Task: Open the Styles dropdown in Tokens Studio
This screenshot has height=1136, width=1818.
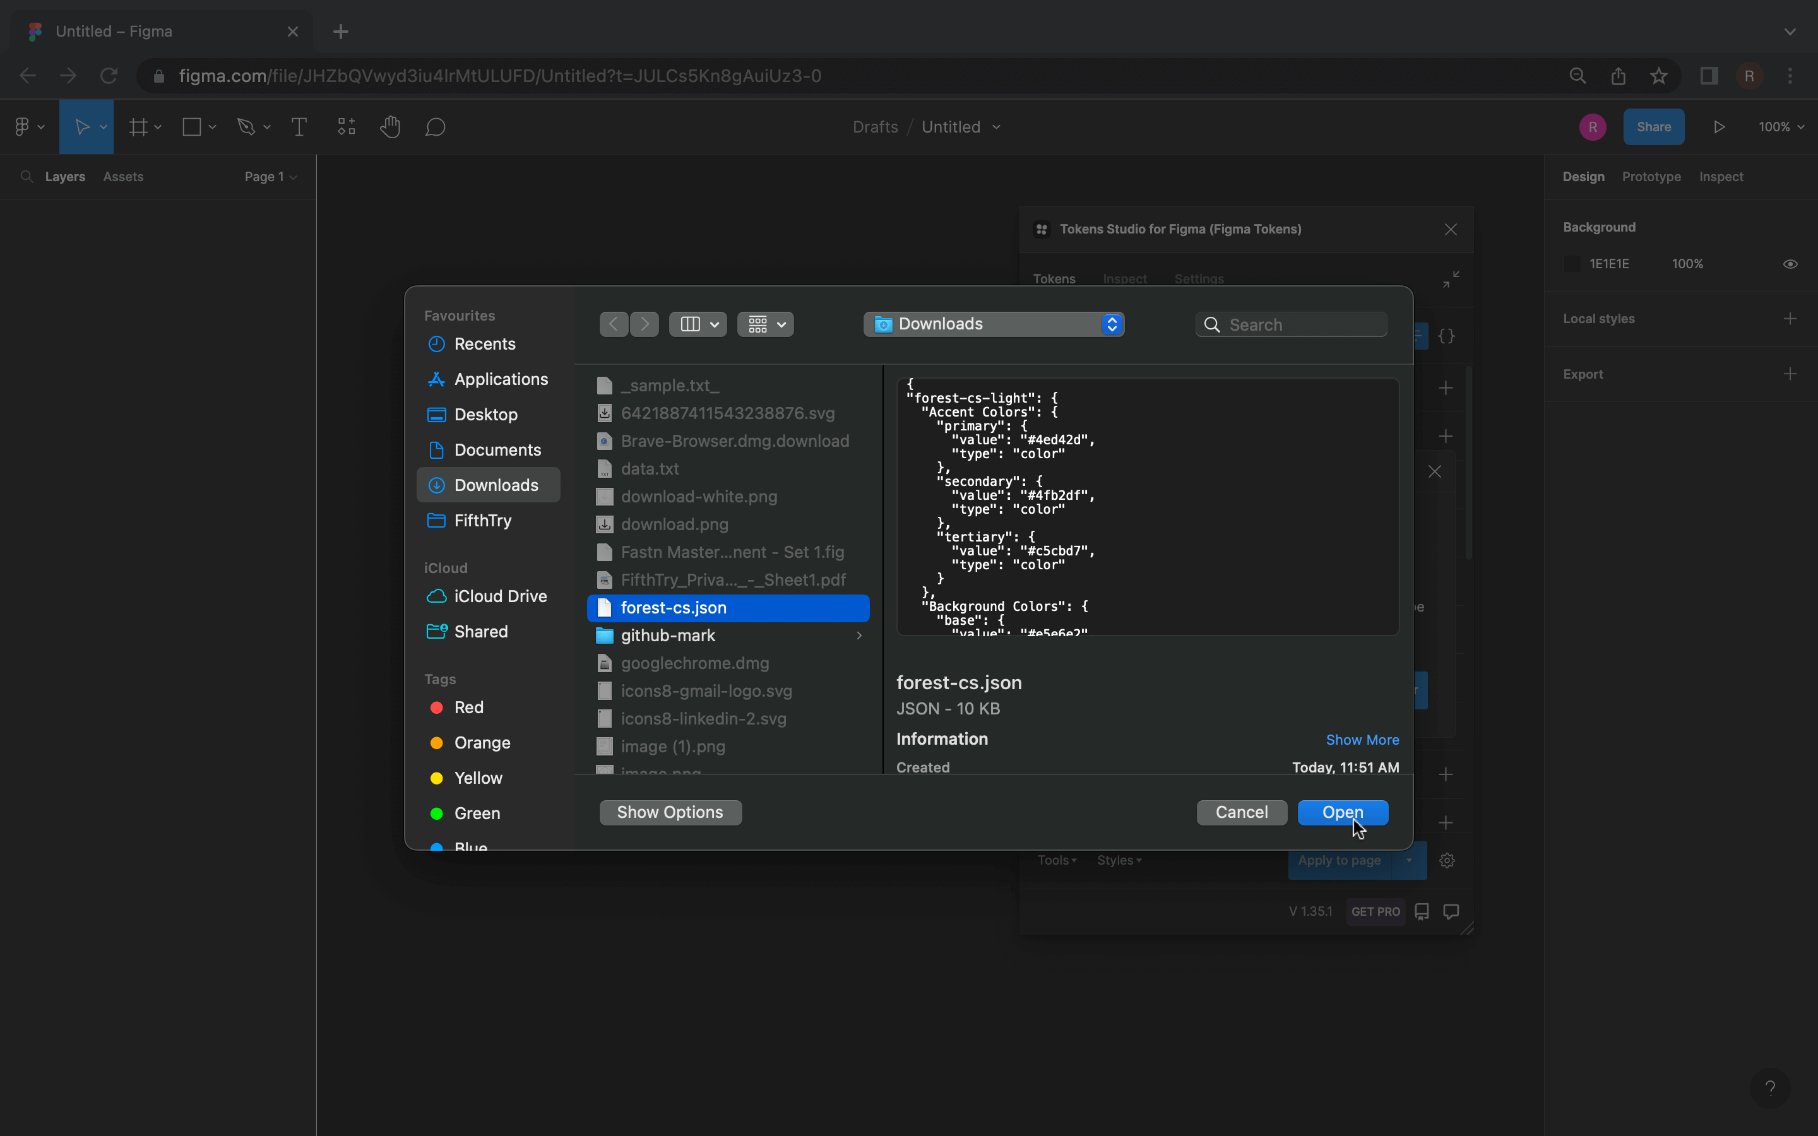Action: [x=1119, y=860]
